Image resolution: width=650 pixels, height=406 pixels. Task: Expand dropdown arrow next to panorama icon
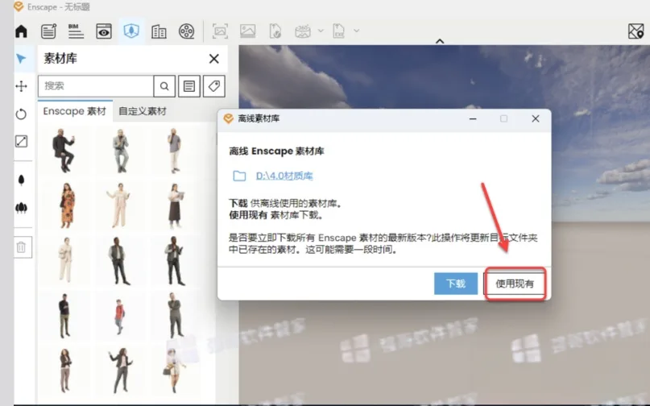(321, 31)
